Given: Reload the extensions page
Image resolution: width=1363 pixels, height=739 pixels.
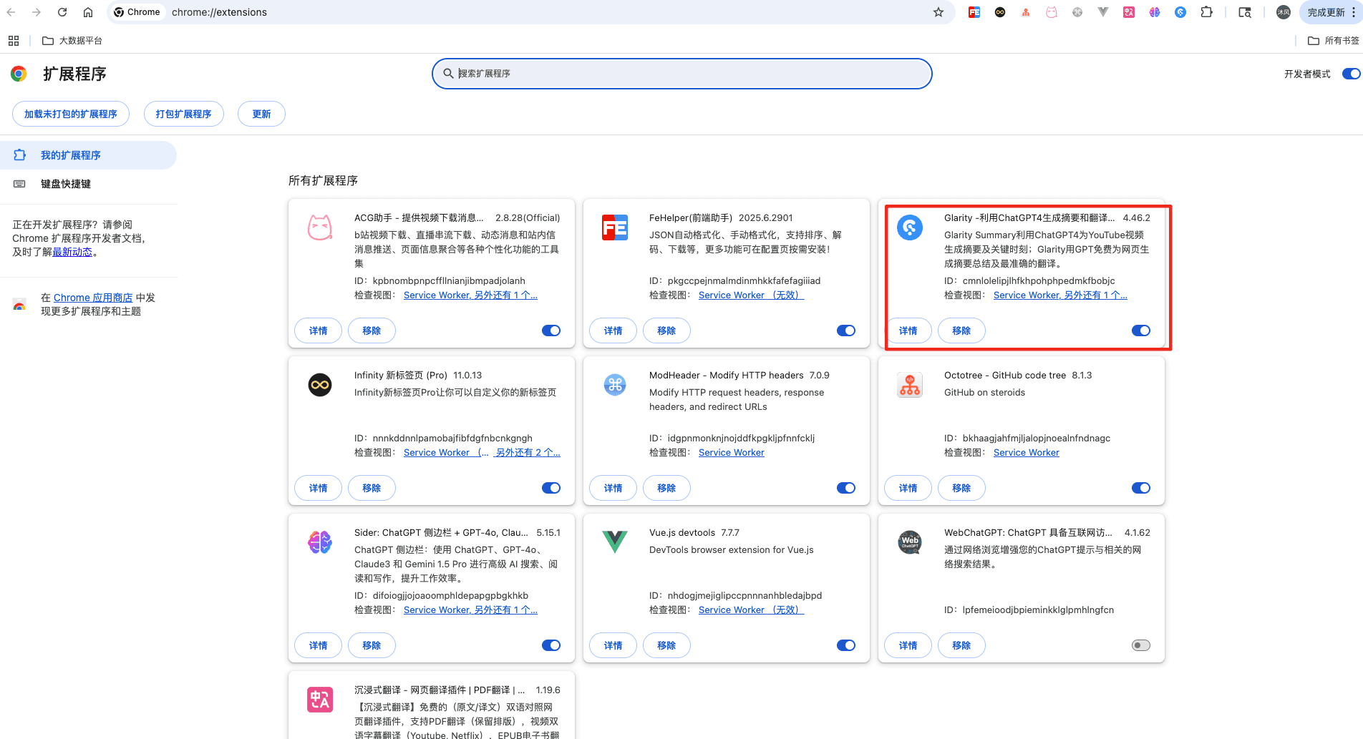Looking at the screenshot, I should (62, 12).
